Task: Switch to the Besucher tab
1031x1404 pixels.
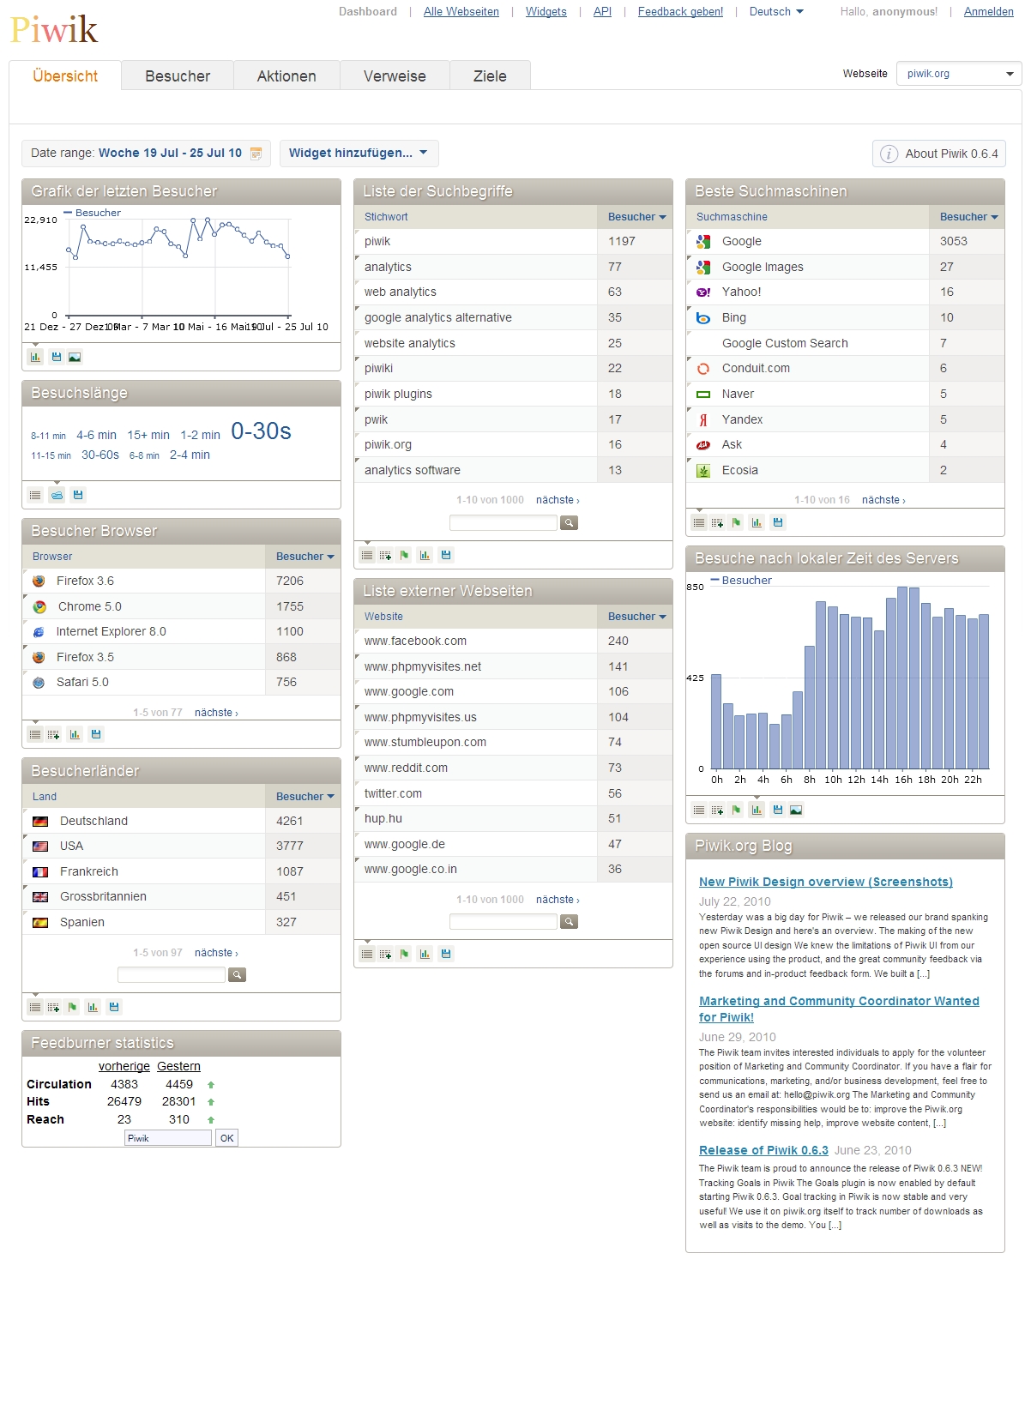Action: [178, 76]
